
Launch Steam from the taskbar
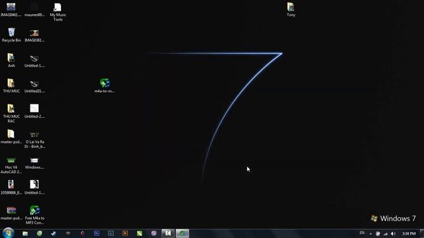tap(54, 233)
